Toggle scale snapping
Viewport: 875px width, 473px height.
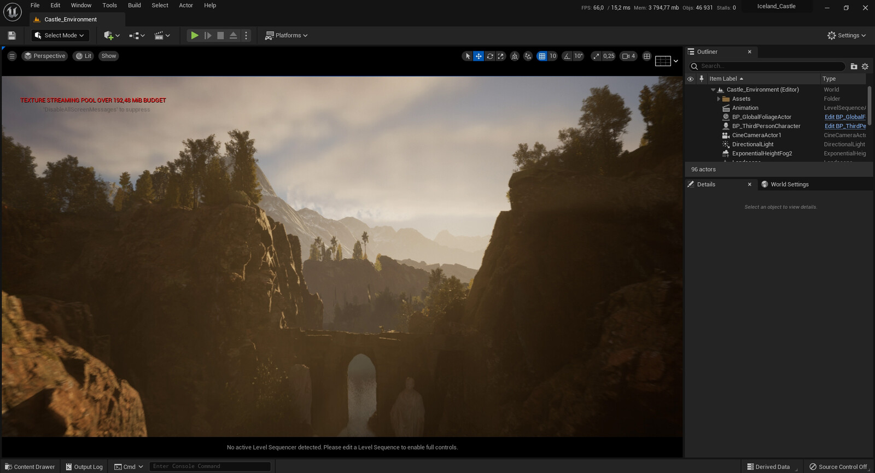(596, 56)
